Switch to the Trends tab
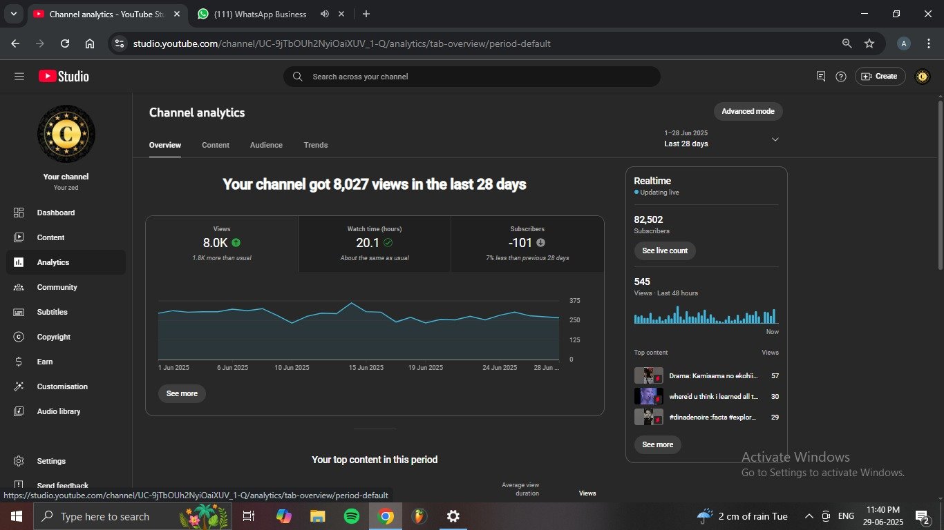The image size is (944, 530). (316, 145)
